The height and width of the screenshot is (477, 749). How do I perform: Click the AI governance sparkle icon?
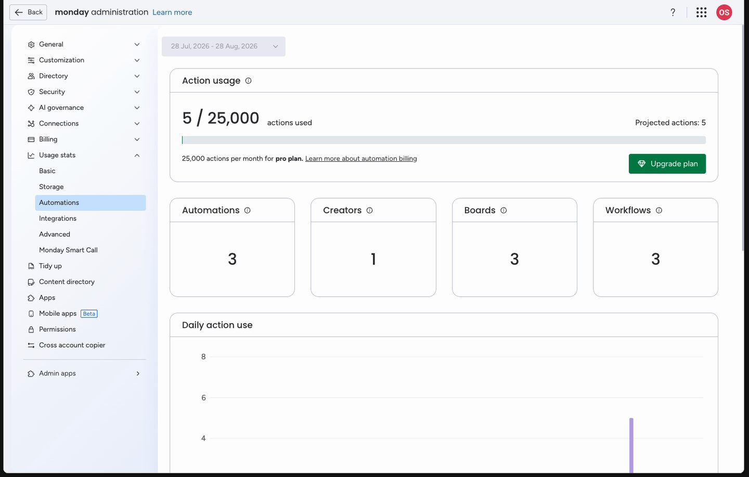(x=31, y=108)
